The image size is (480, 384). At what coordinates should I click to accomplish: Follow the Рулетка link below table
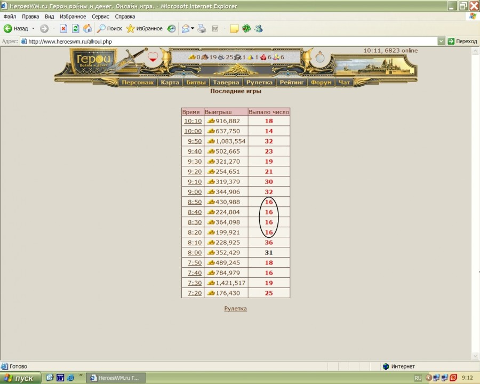pos(235,308)
